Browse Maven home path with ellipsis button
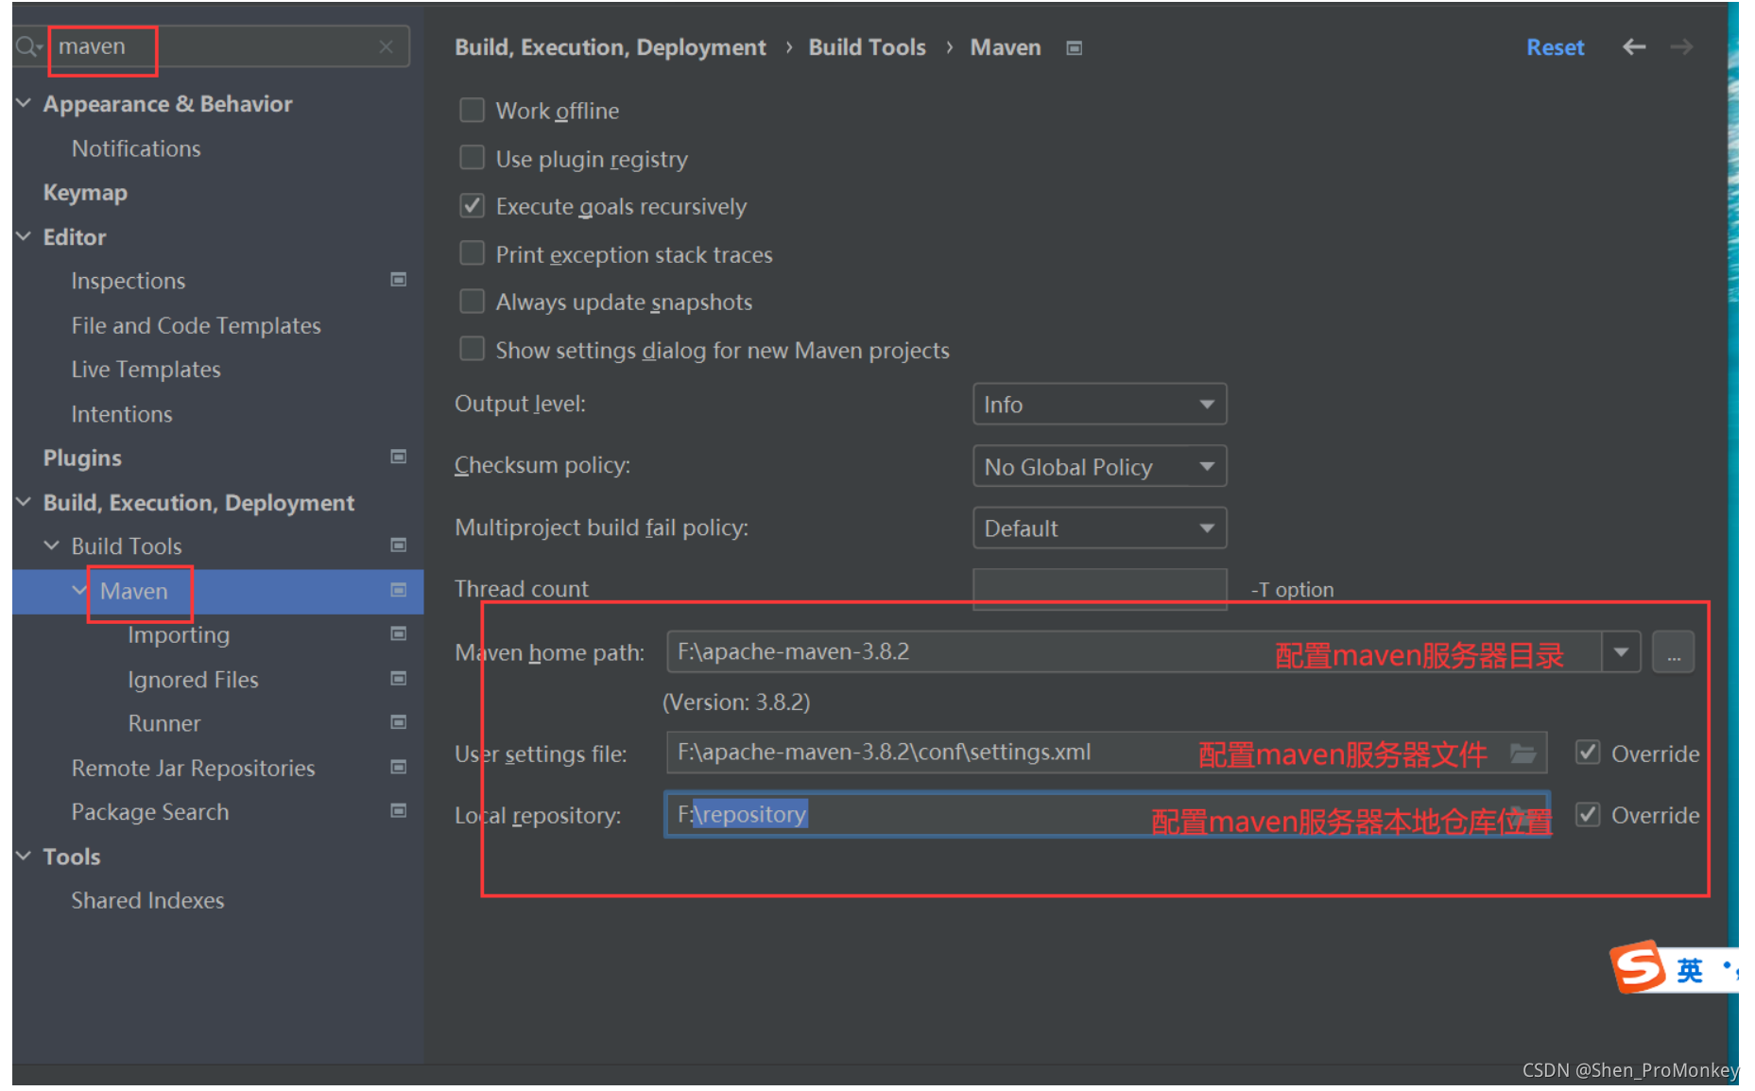Viewport: 1755px width, 1091px height. [x=1673, y=652]
